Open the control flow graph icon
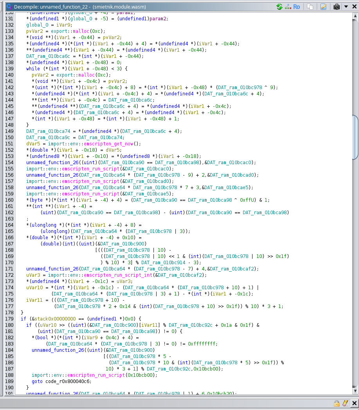The image size is (359, 410). [x=288, y=7]
